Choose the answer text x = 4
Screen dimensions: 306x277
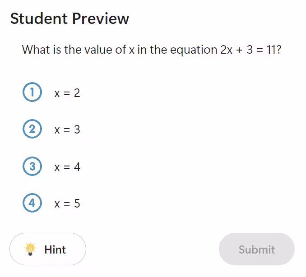point(67,167)
